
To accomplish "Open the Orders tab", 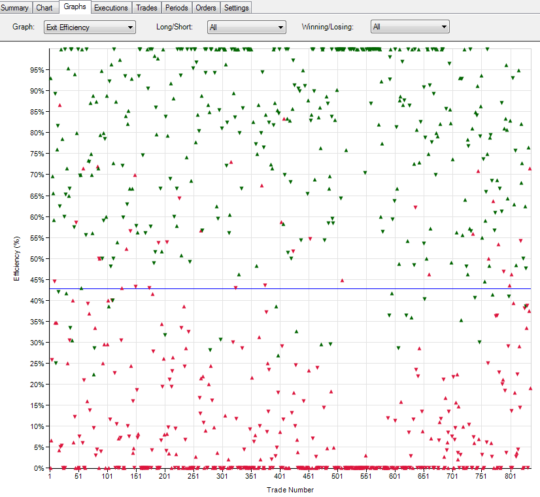I will [205, 8].
